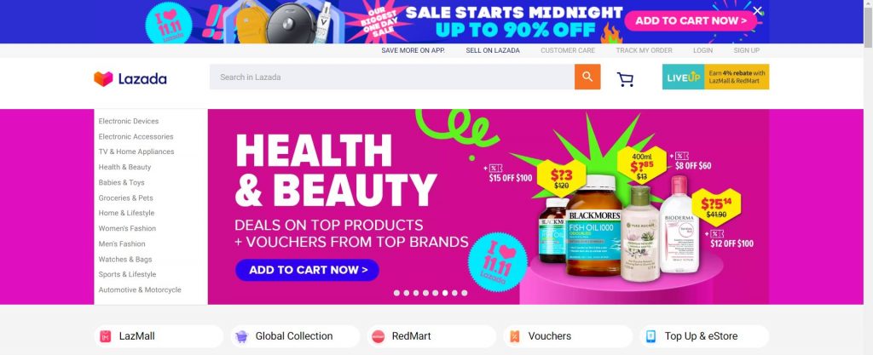Click the Vouchers orange ticket icon
This screenshot has width=873, height=355.
click(x=514, y=336)
